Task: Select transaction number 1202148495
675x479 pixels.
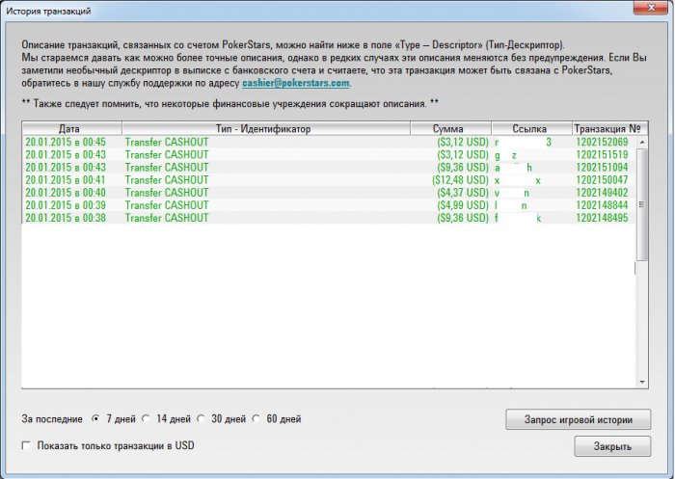Action: coord(602,218)
